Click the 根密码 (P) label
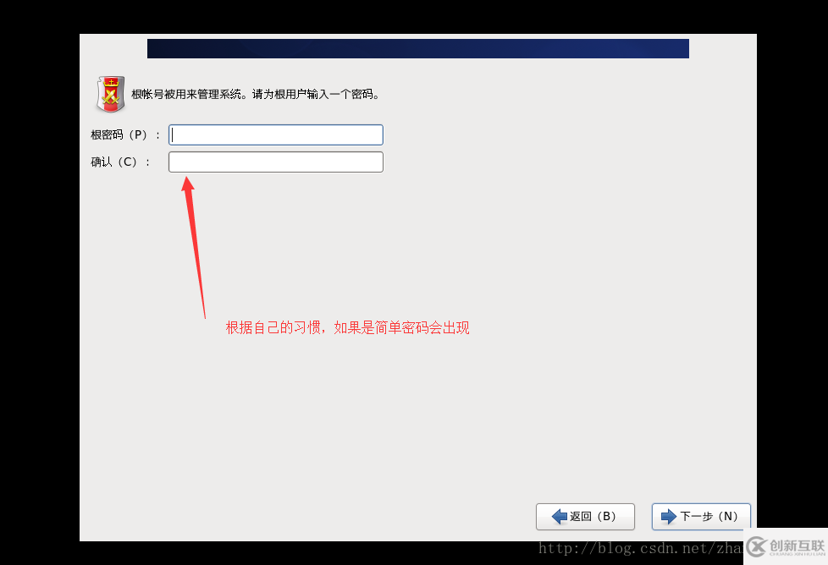The width and height of the screenshot is (828, 565). coord(125,135)
